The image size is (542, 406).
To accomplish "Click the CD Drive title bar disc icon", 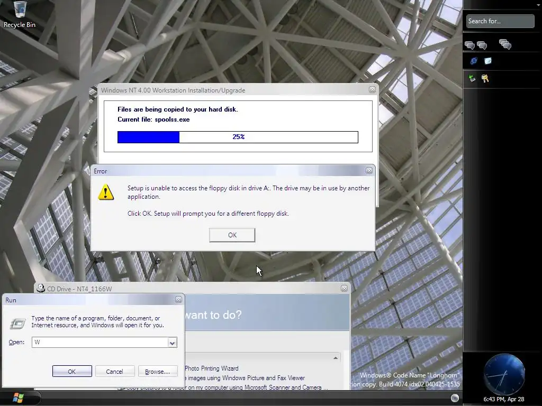I will click(x=41, y=288).
